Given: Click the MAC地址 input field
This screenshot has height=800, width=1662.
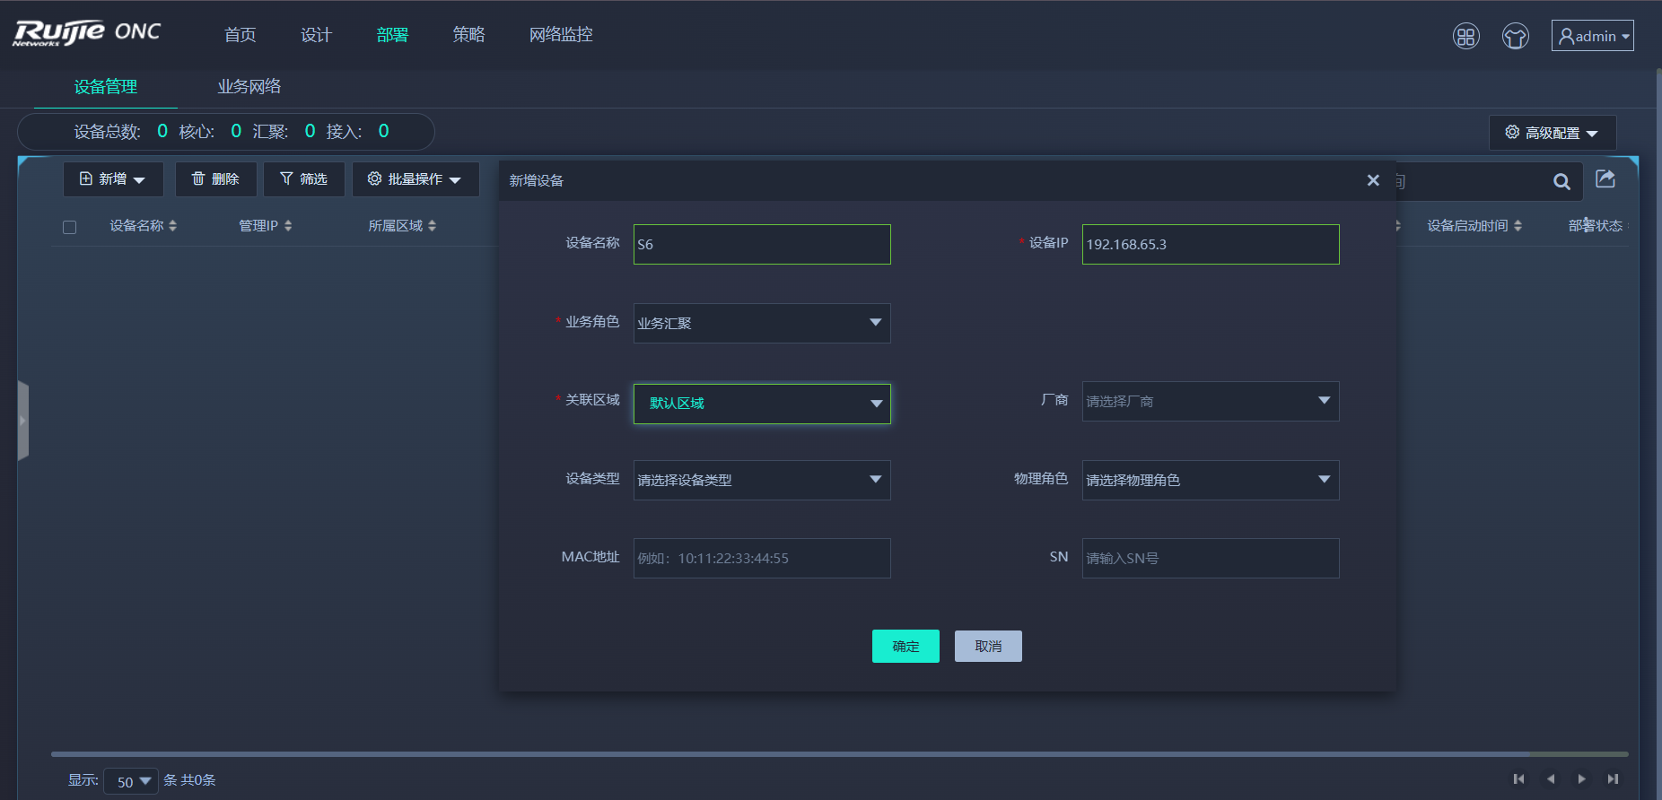Looking at the screenshot, I should pos(762,558).
